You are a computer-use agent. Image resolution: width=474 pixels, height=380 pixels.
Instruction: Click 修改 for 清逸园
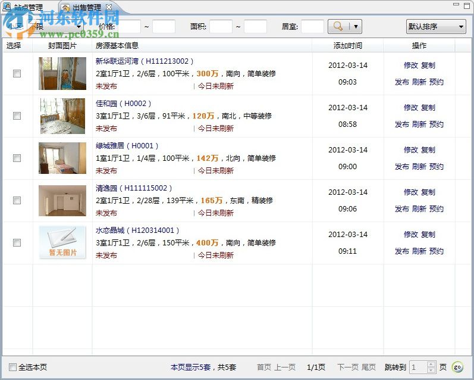tap(411, 192)
